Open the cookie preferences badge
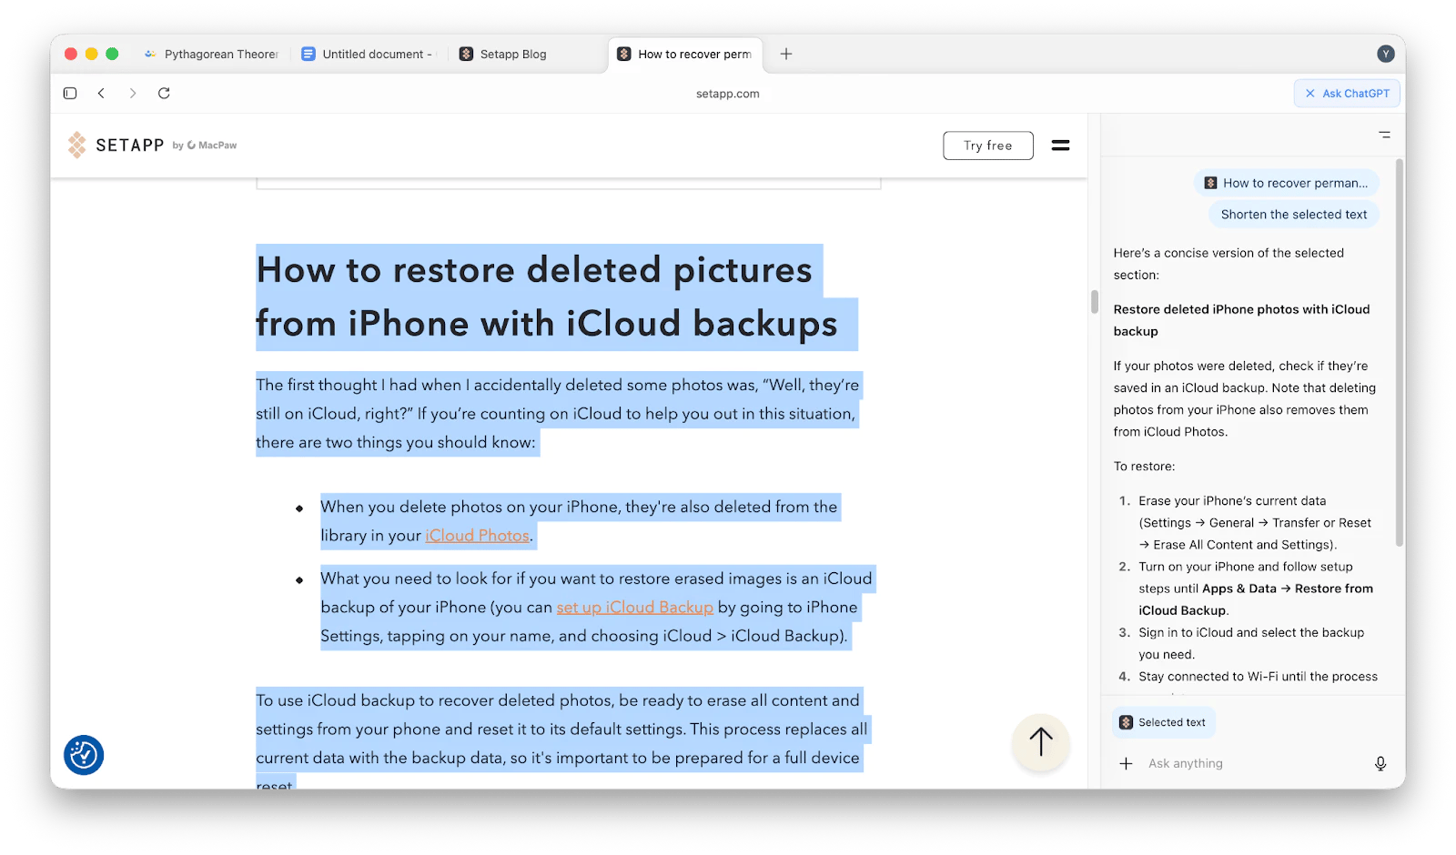 pos(84,755)
